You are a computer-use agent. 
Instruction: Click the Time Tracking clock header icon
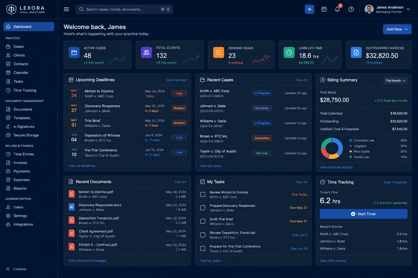click(322, 182)
